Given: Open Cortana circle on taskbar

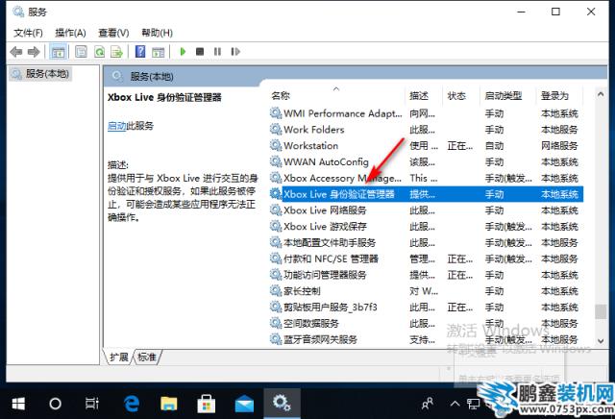Looking at the screenshot, I should (x=56, y=404).
